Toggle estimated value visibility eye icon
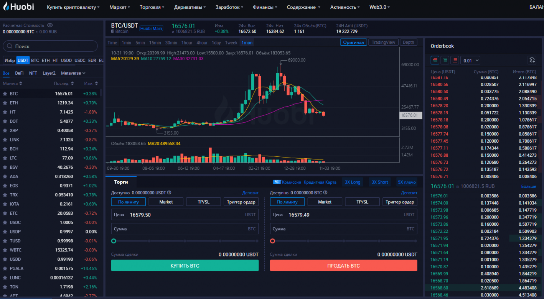This screenshot has width=544, height=299. (50, 25)
